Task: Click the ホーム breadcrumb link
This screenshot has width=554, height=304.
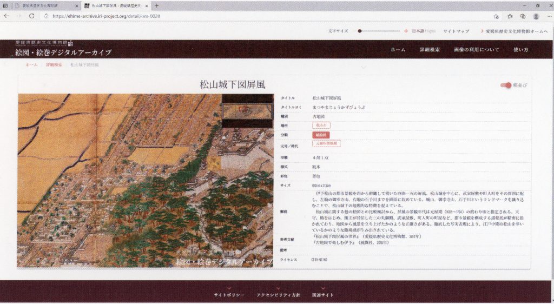Action: (x=31, y=65)
